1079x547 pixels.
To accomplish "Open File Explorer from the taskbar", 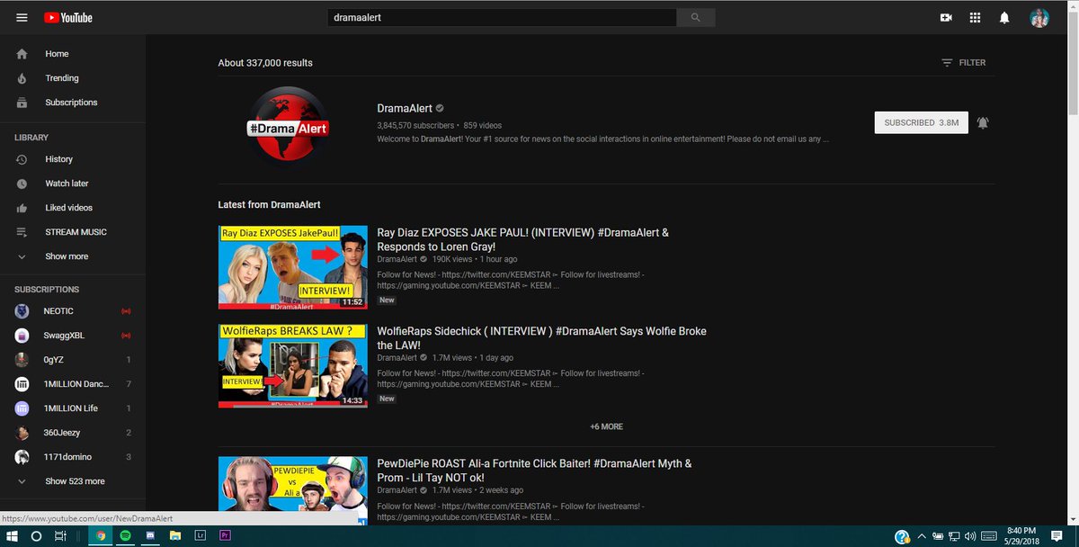I will (x=175, y=535).
